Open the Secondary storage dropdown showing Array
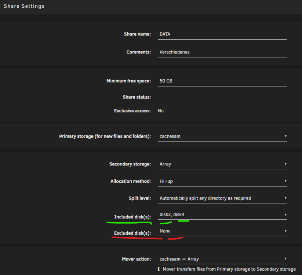The height and width of the screenshot is (275, 302). [x=222, y=164]
